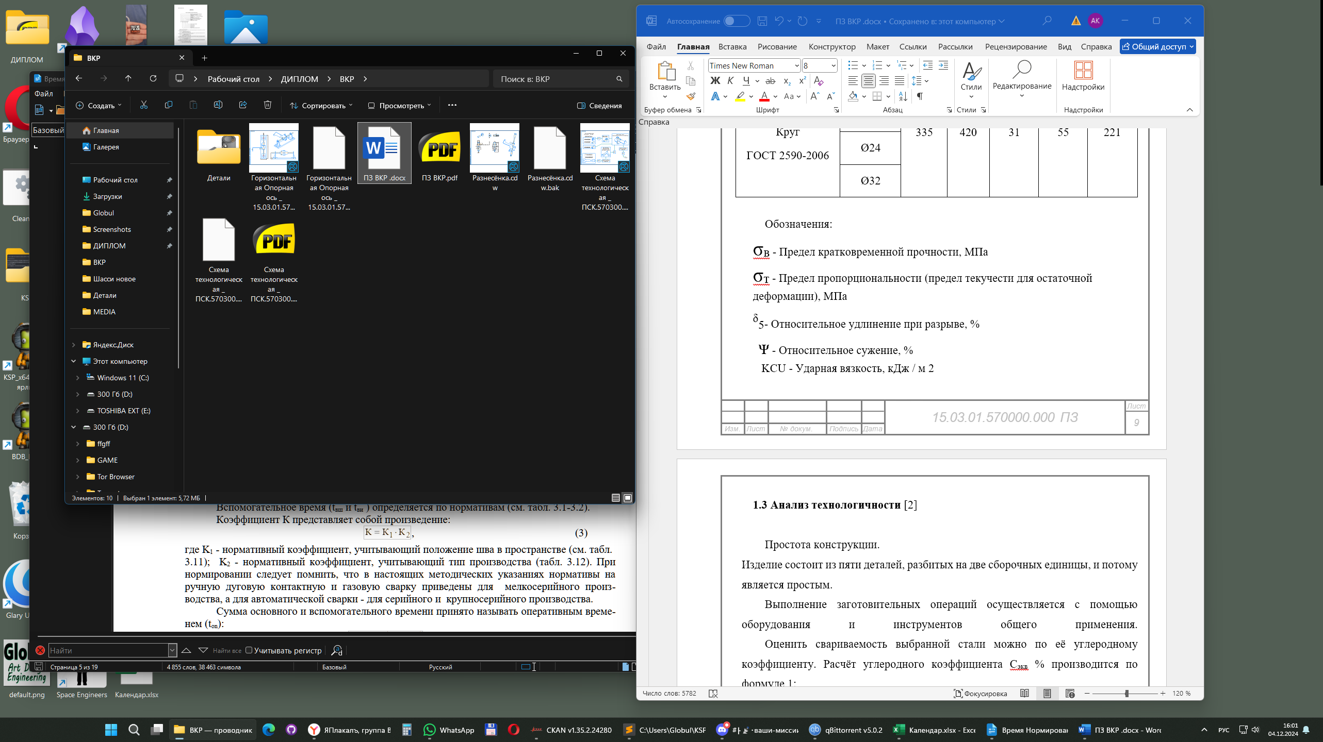This screenshot has height=742, width=1323.
Task: Check the Учитывать регистр checkbox
Action: (x=249, y=650)
